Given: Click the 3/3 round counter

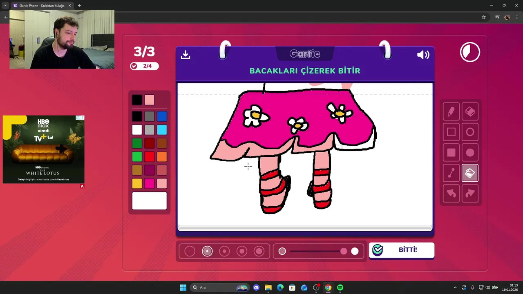Looking at the screenshot, I should (144, 52).
